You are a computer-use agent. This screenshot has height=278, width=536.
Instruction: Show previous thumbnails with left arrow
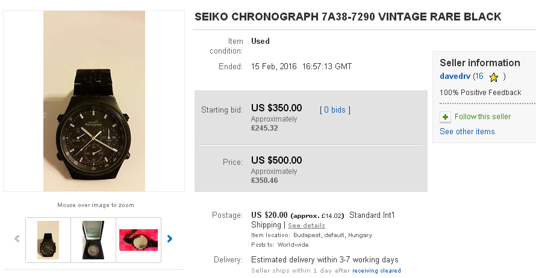[x=17, y=239]
